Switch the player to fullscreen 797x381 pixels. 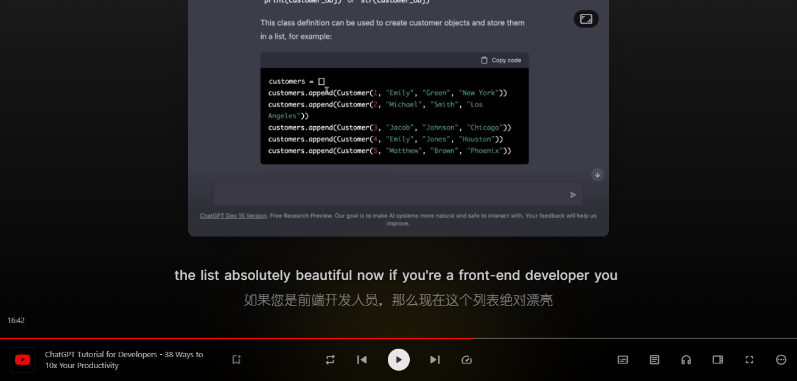coord(750,360)
